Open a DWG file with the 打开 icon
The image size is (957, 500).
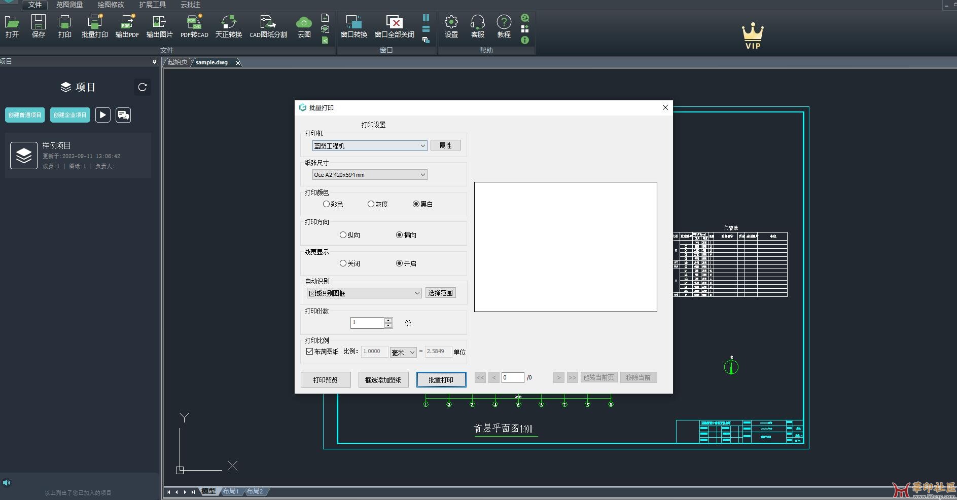click(12, 25)
